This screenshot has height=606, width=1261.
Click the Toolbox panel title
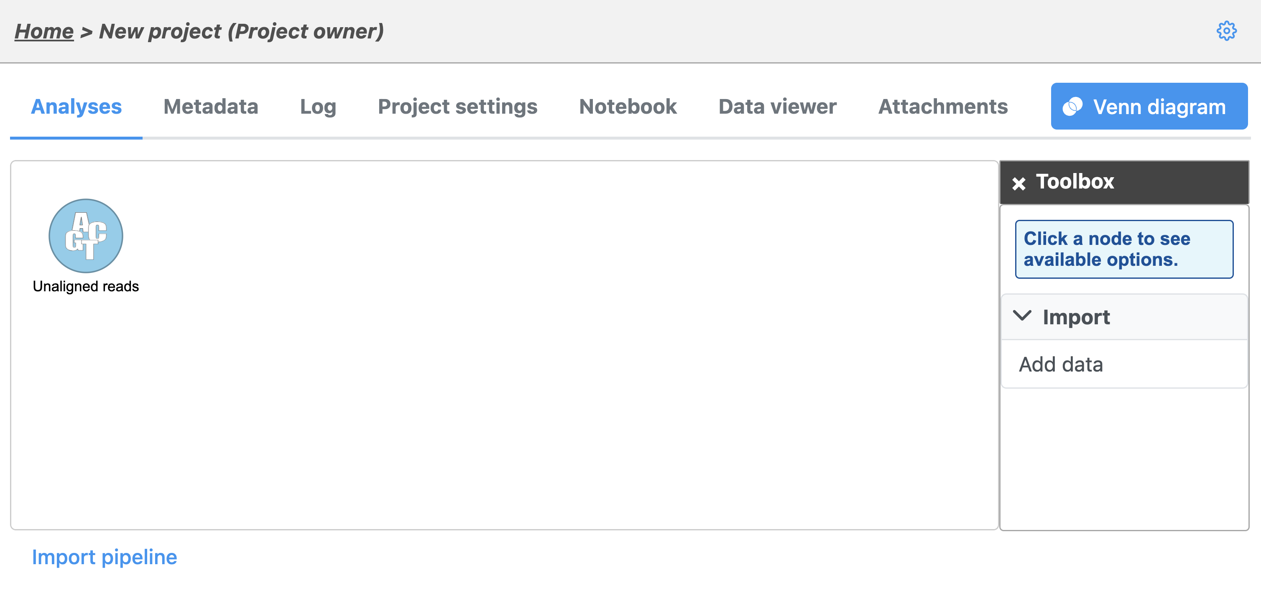1075,182
